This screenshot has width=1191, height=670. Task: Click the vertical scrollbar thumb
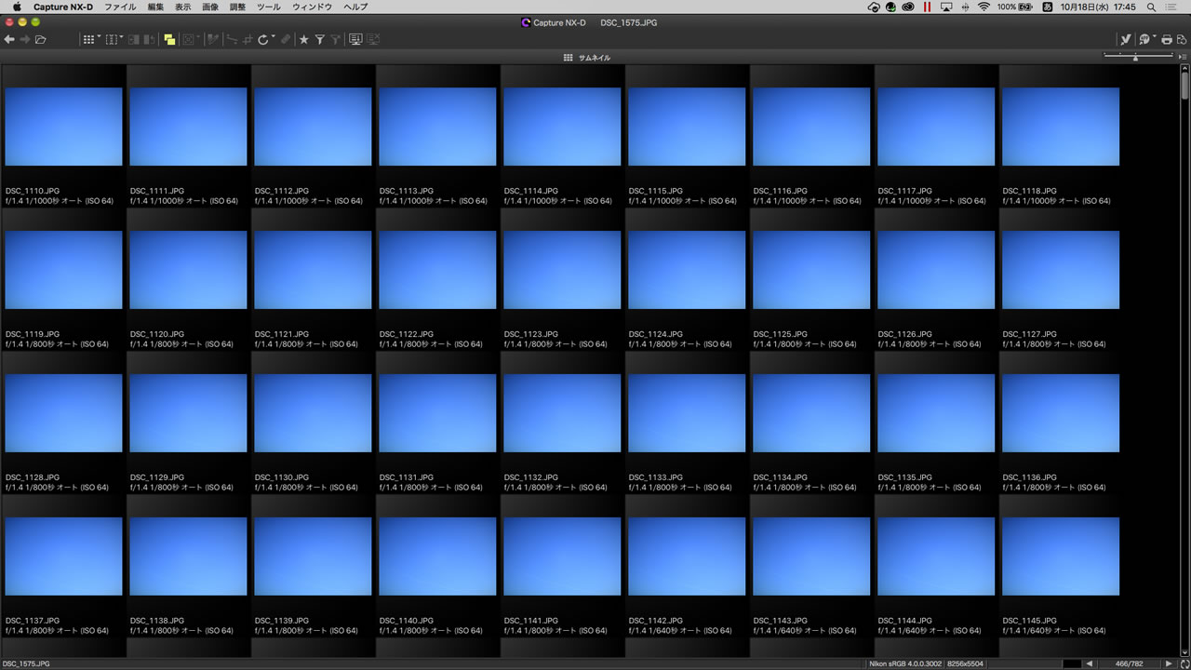1185,85
